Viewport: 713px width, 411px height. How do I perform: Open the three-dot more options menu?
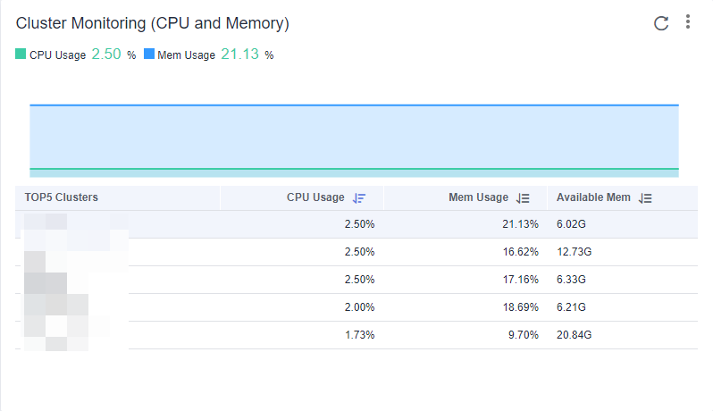(x=687, y=22)
